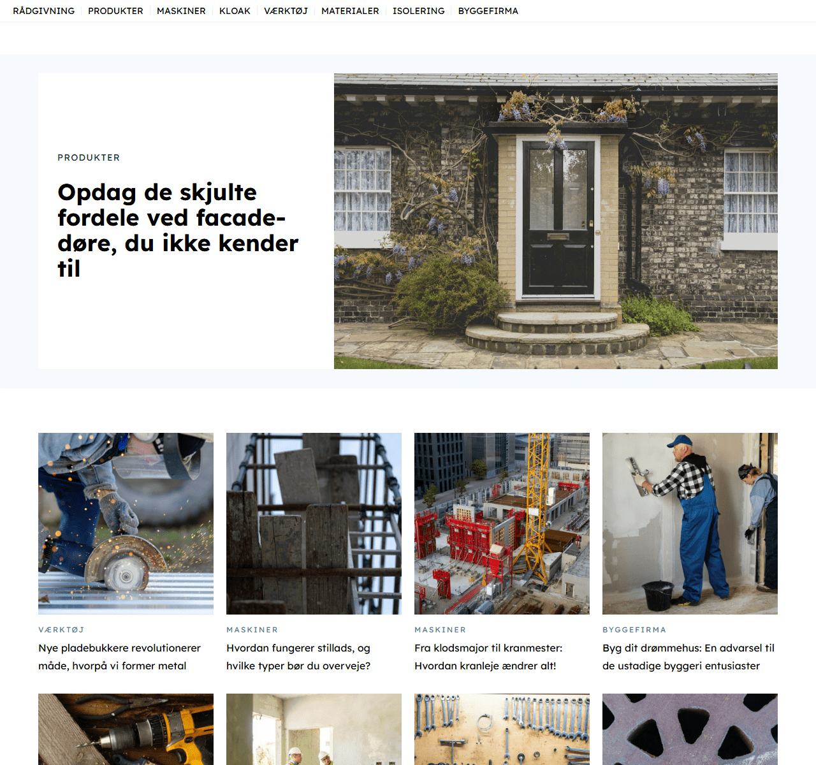Open the angle grinder sparks thumbnail
The height and width of the screenshot is (765, 816).
(126, 523)
